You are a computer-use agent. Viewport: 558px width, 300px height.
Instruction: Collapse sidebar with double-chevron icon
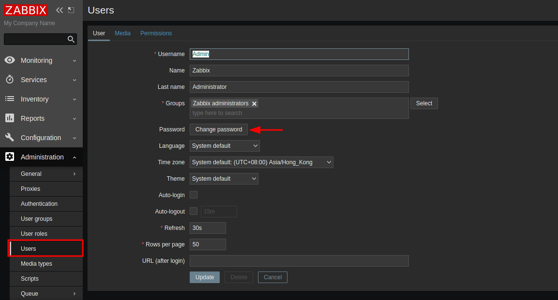(x=60, y=10)
